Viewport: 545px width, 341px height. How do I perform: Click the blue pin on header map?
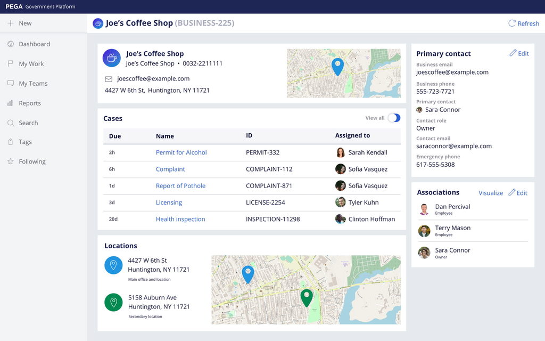pyautogui.click(x=337, y=66)
